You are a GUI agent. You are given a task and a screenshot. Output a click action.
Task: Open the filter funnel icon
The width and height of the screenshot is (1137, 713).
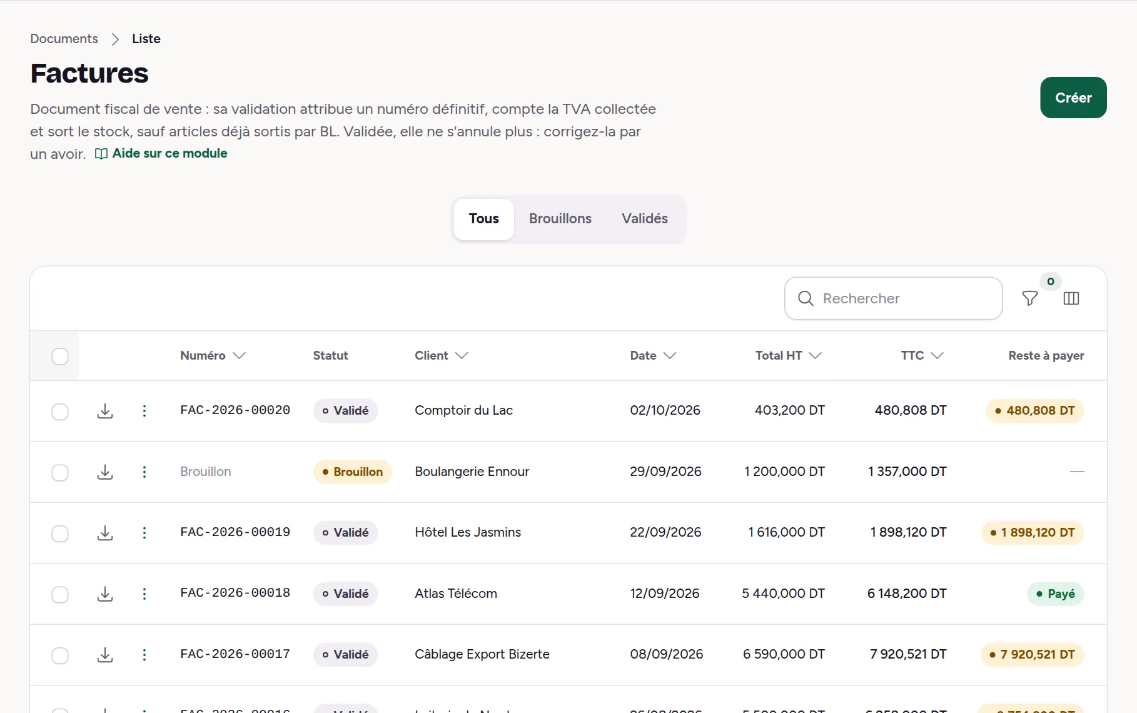[x=1029, y=298]
